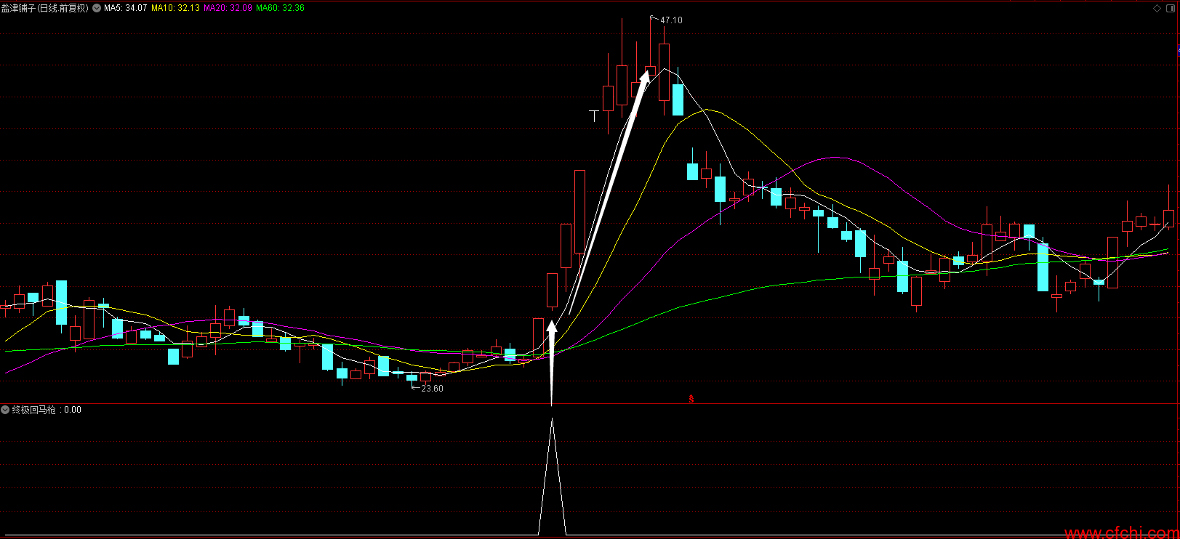
Task: Select the MA60: 32.36 label
Action: (280, 8)
